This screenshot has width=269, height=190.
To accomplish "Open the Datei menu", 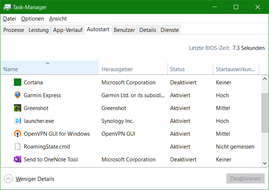I will [10, 19].
